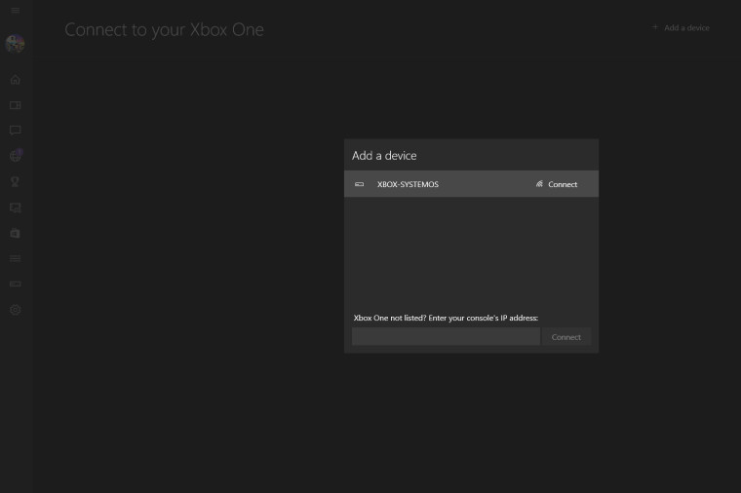Open My Games sidebar icon
The height and width of the screenshot is (493, 741).
click(x=16, y=105)
